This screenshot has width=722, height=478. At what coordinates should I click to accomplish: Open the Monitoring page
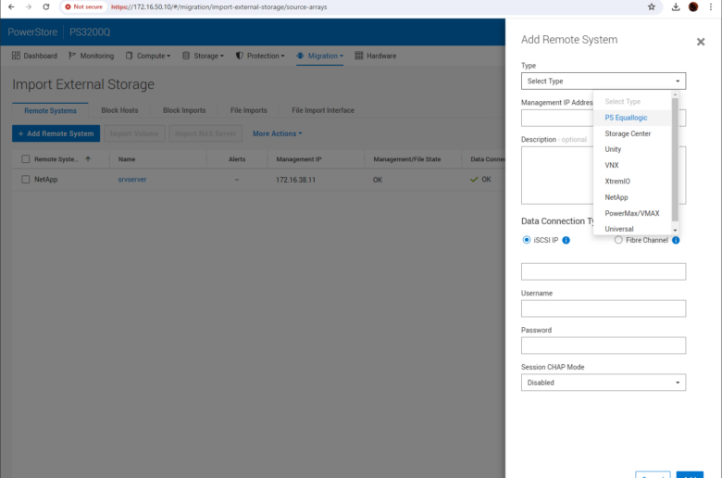[91, 56]
